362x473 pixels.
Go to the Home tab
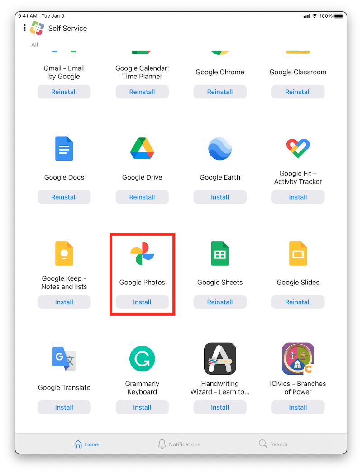pyautogui.click(x=86, y=444)
